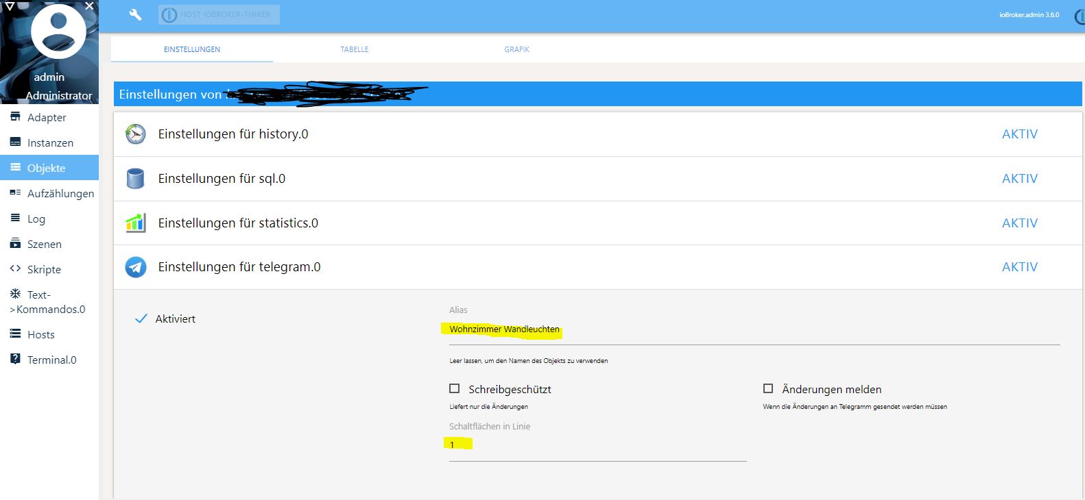The height and width of the screenshot is (500, 1085).
Task: Click the sql.0 database icon
Action: tap(136, 179)
